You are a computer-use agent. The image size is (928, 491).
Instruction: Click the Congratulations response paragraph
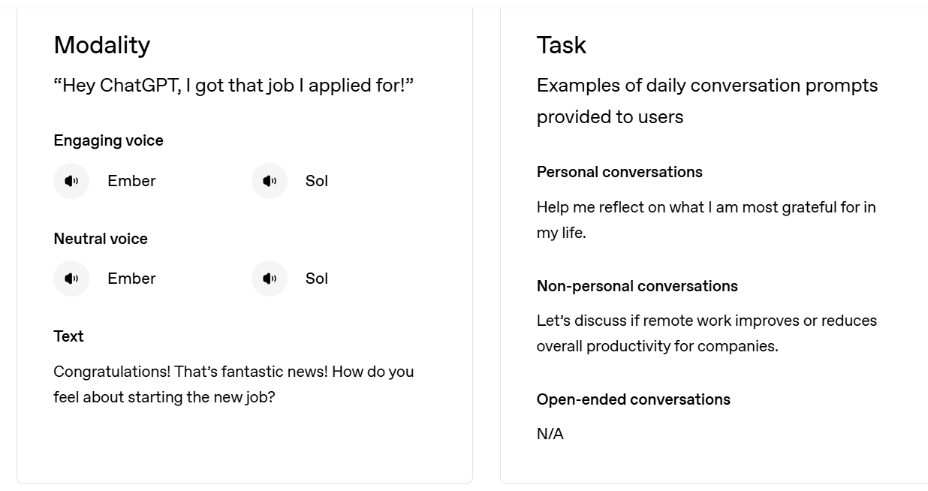pyautogui.click(x=234, y=384)
